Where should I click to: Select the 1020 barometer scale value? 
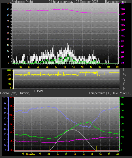point(123,14)
